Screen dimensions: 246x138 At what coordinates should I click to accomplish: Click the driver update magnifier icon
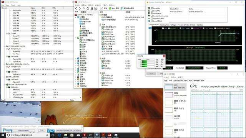tap(122, 8)
